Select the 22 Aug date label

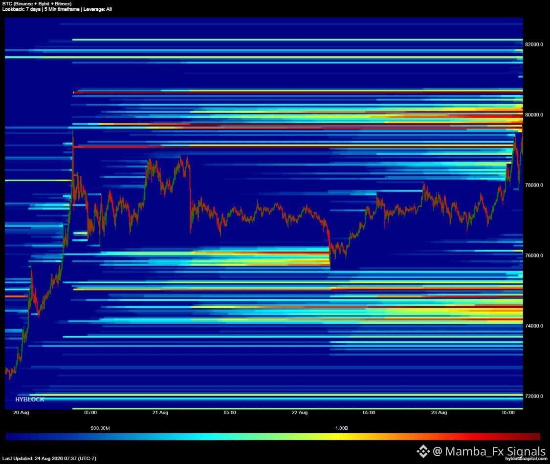[x=299, y=413]
